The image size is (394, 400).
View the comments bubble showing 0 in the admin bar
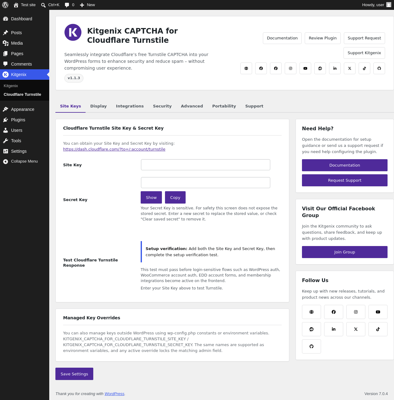pyautogui.click(x=70, y=5)
